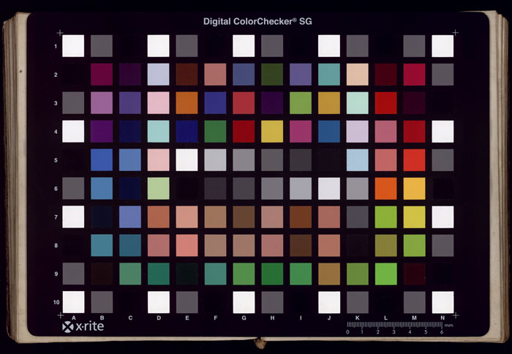Select the burgundy patch at B2
512x354 pixels.
point(102,75)
